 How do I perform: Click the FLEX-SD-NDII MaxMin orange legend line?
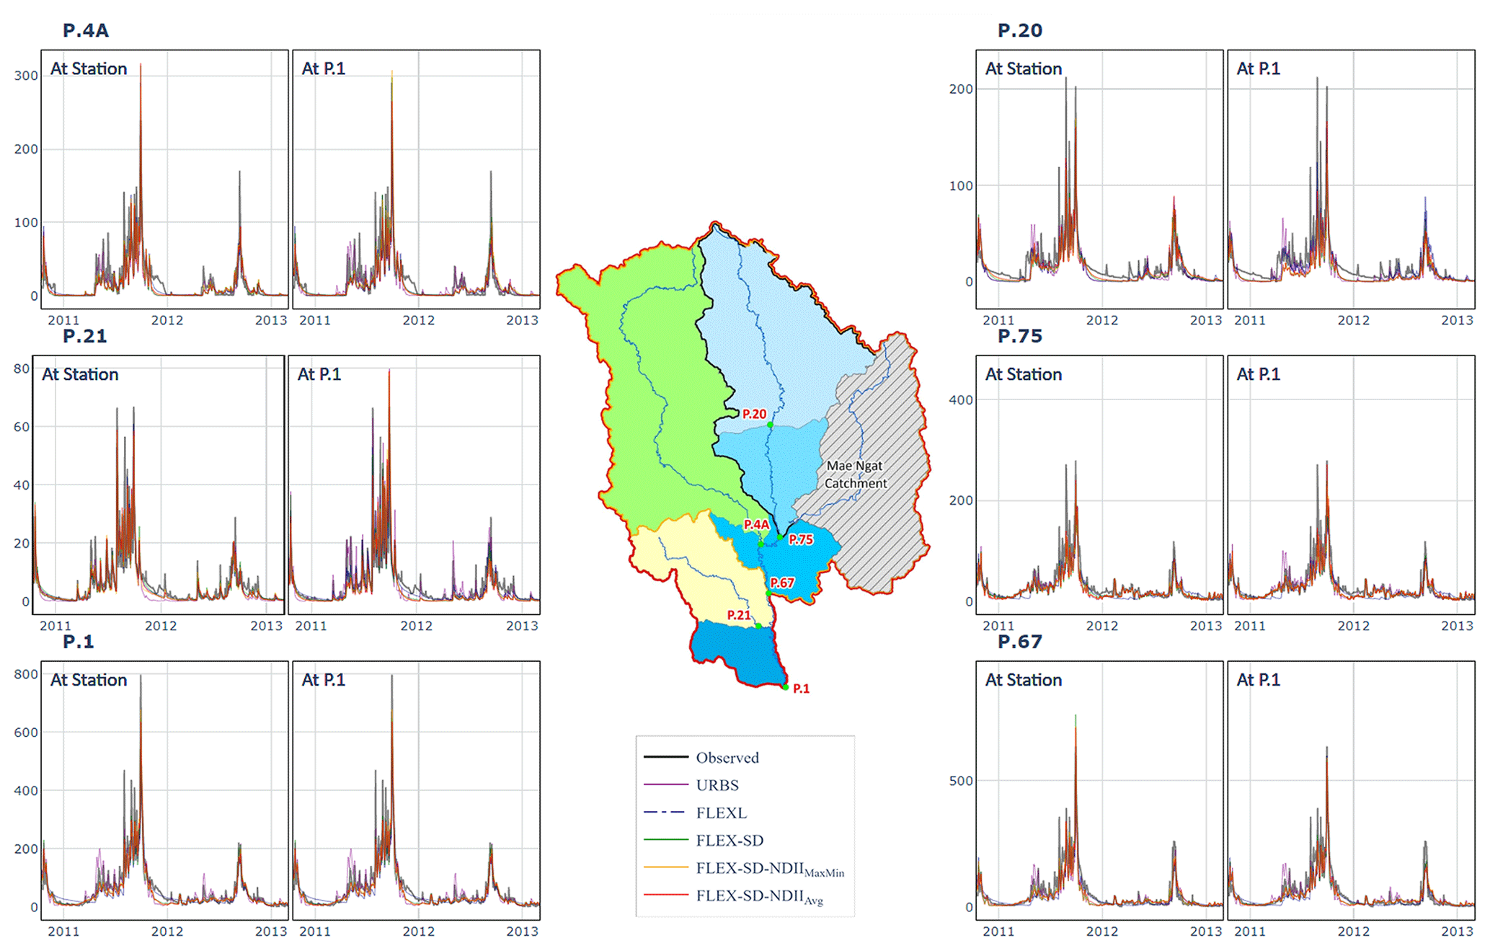665,867
